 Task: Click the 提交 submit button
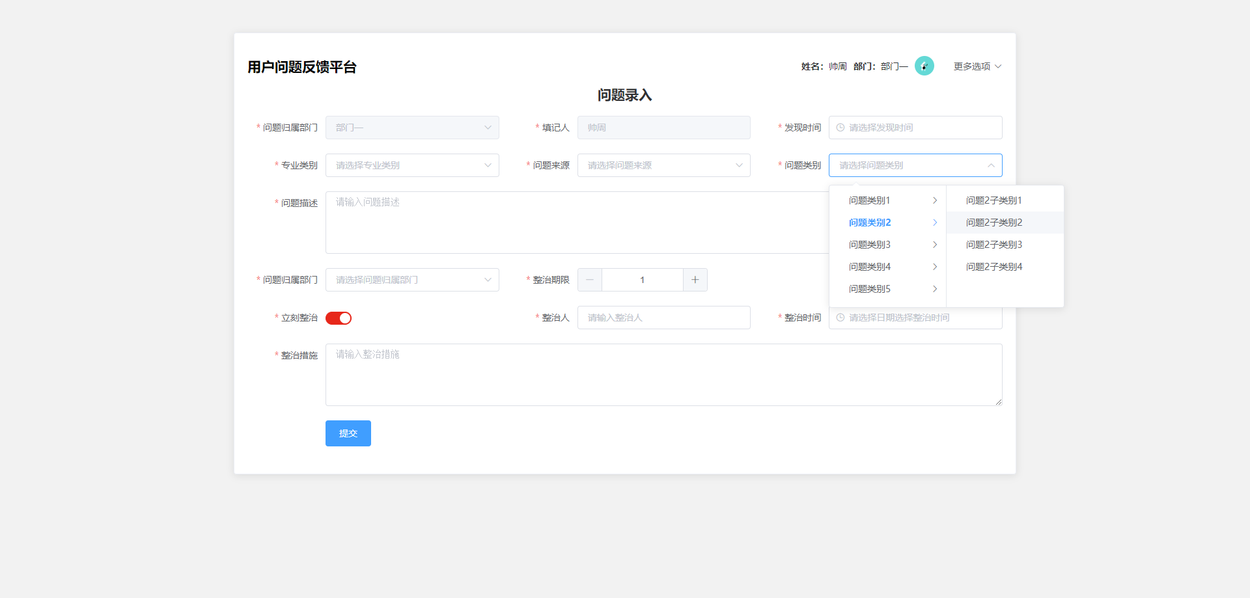tap(348, 433)
